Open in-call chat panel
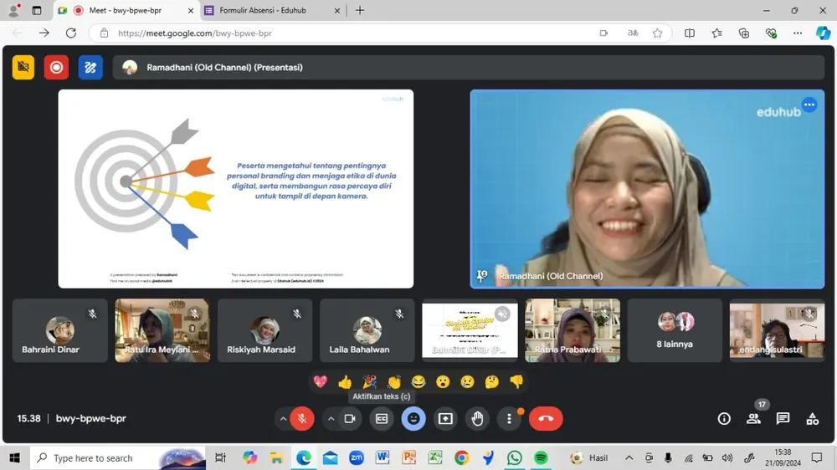 pos(783,419)
